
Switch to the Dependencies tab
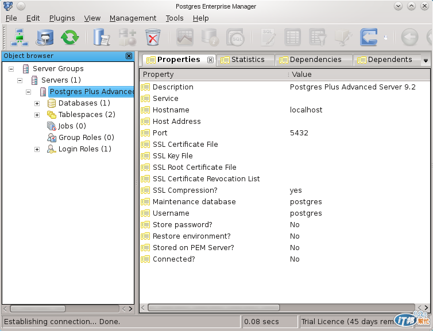[314, 60]
